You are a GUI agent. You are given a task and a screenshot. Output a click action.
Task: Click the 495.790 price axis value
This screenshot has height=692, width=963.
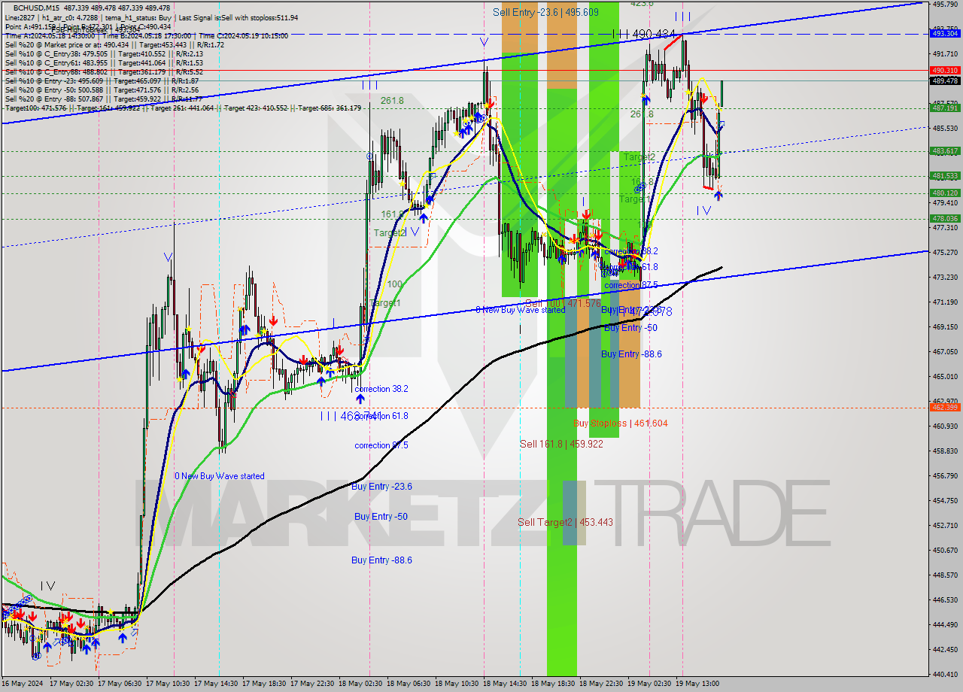point(945,4)
